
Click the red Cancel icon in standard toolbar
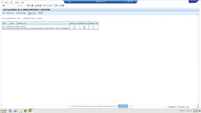click(33, 6)
